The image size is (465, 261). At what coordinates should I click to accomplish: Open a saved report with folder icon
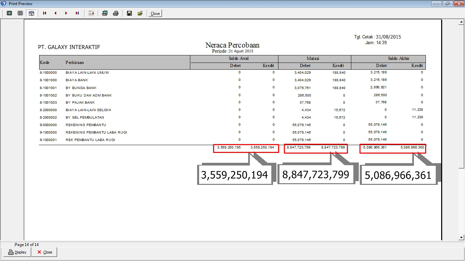(140, 13)
